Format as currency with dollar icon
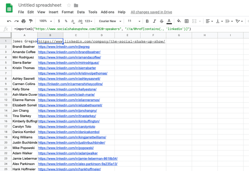249x171 pixels. (x=59, y=21)
